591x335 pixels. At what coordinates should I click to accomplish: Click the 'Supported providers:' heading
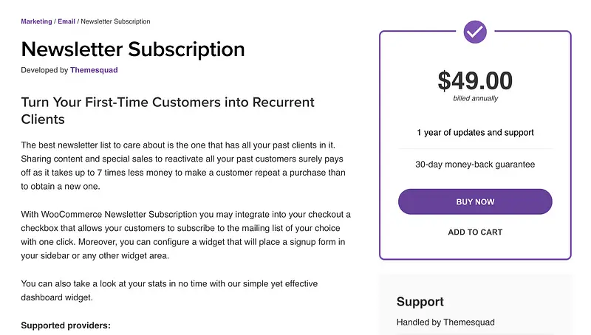(66, 325)
